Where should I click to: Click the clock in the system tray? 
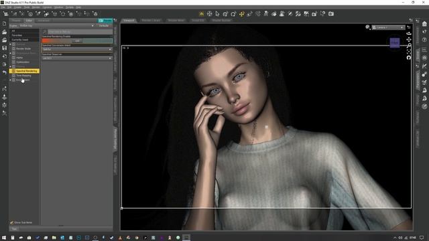[413, 238]
